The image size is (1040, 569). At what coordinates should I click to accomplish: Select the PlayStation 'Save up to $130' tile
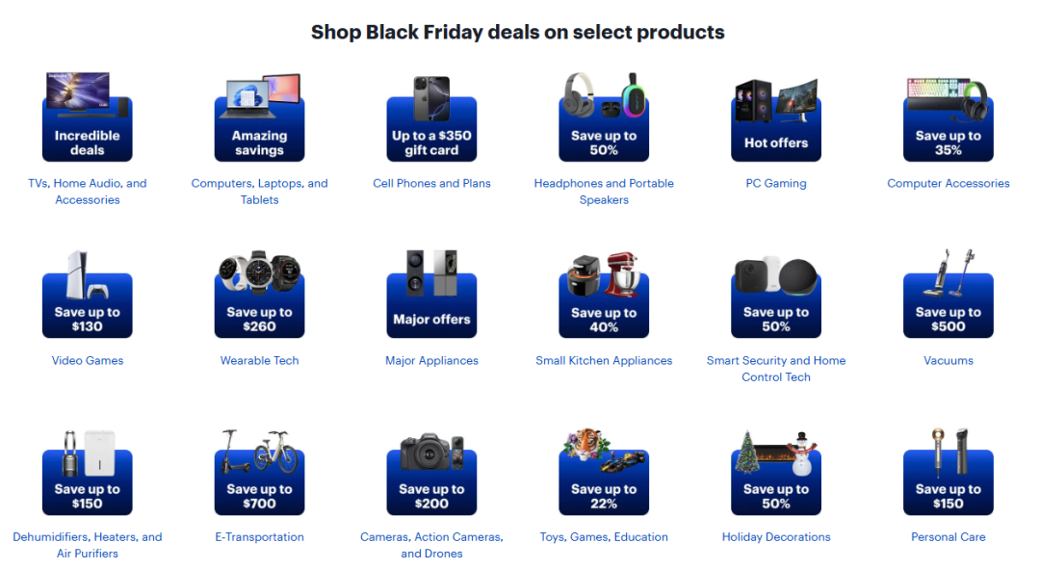[87, 297]
